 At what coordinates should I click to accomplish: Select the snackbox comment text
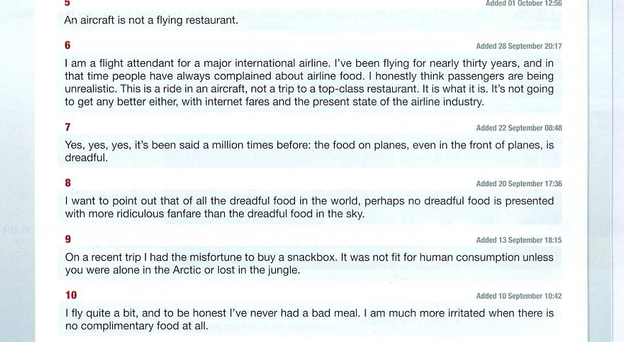point(309,264)
